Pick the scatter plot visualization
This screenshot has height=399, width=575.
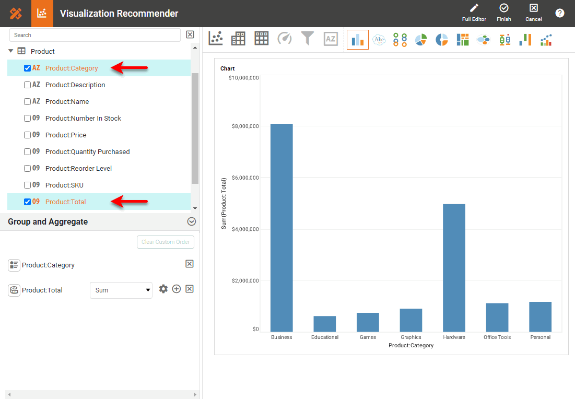(x=216, y=38)
